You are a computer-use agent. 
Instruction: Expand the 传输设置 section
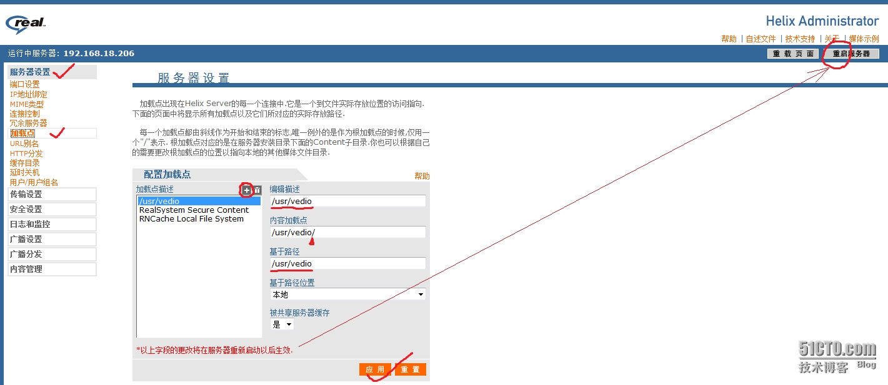[x=52, y=194]
